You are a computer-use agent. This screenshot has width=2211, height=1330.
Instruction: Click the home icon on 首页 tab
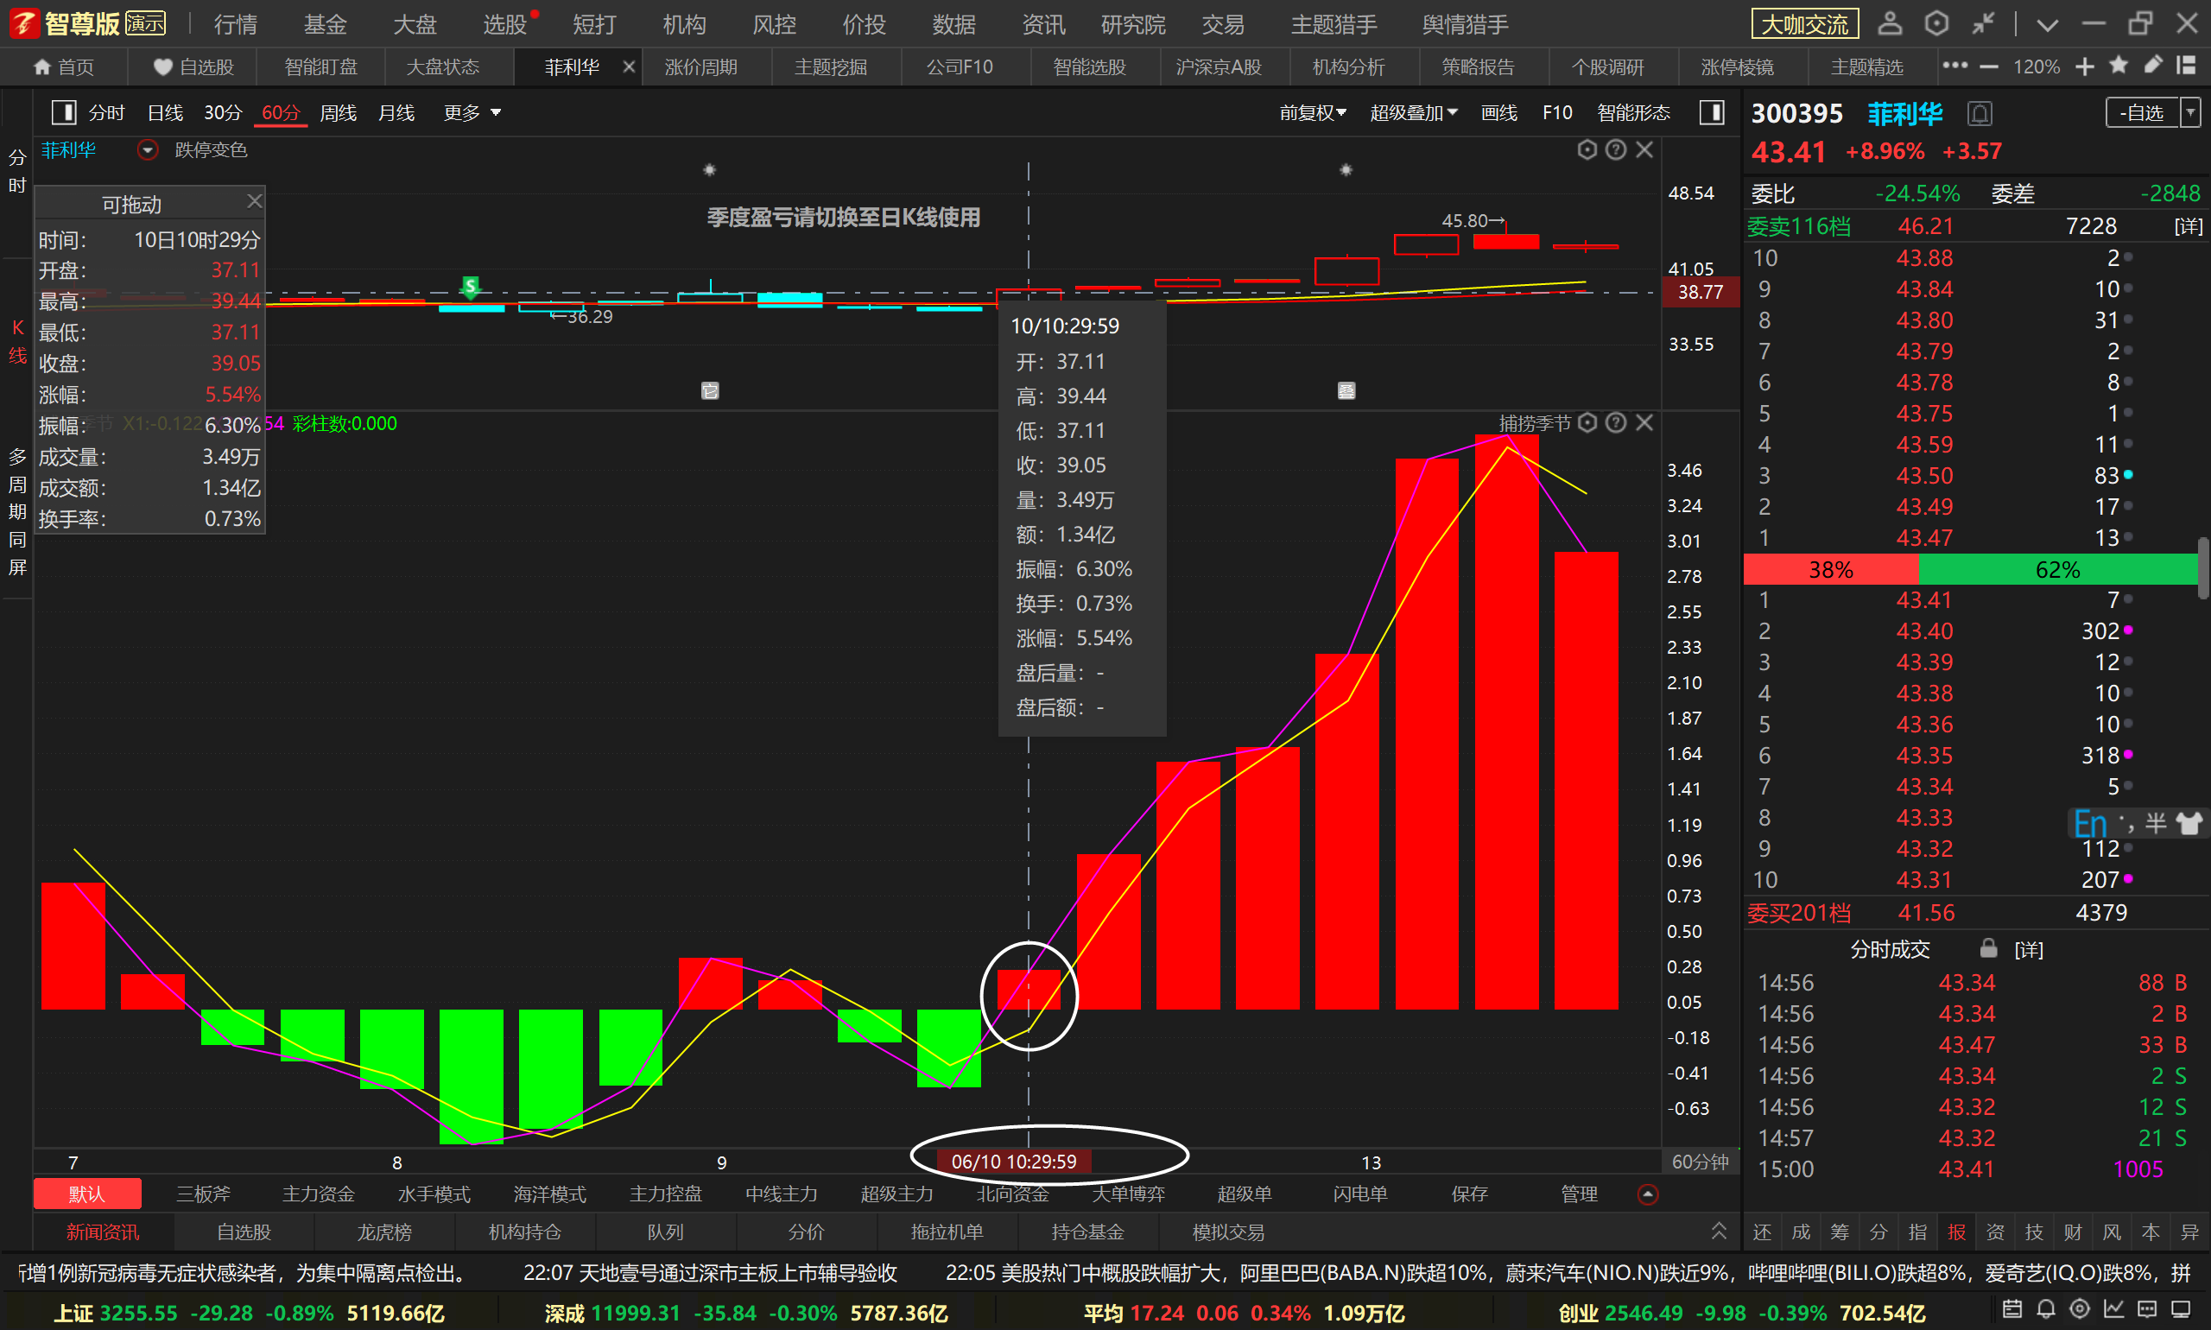[41, 67]
